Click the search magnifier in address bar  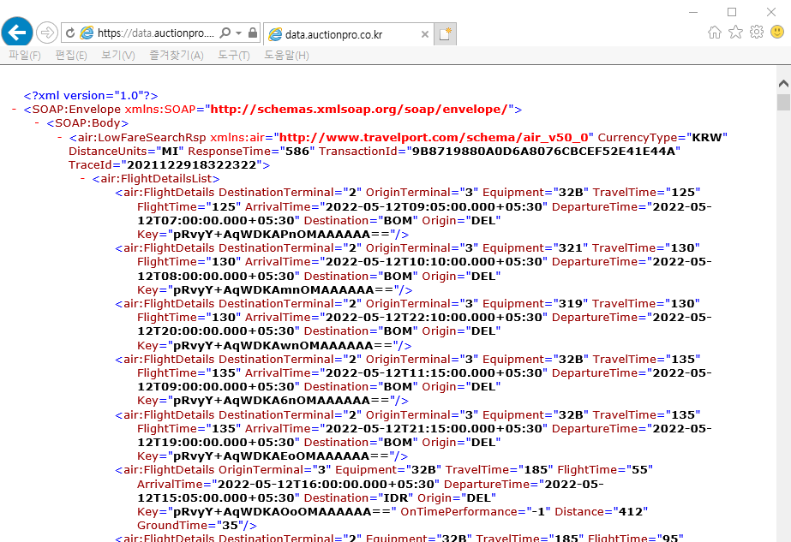[225, 33]
